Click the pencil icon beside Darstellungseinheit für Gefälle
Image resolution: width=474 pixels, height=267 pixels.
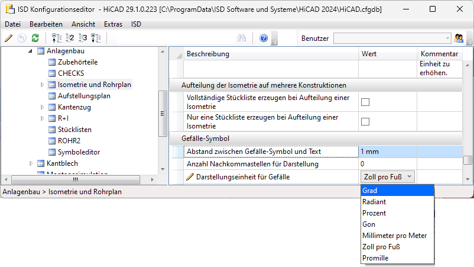coord(190,177)
